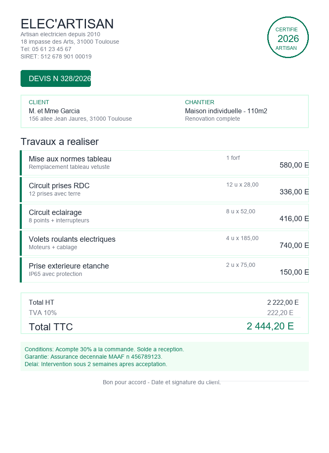The height and width of the screenshot is (453, 329).
Task: Click the Maison individuelle chantier description
Action: [x=226, y=111]
